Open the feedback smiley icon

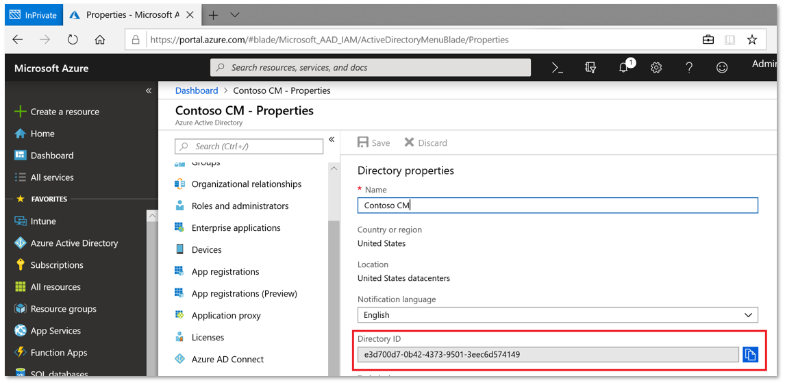coord(722,68)
